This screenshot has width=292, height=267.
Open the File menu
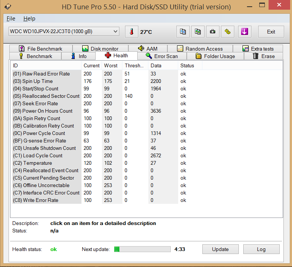[11, 19]
